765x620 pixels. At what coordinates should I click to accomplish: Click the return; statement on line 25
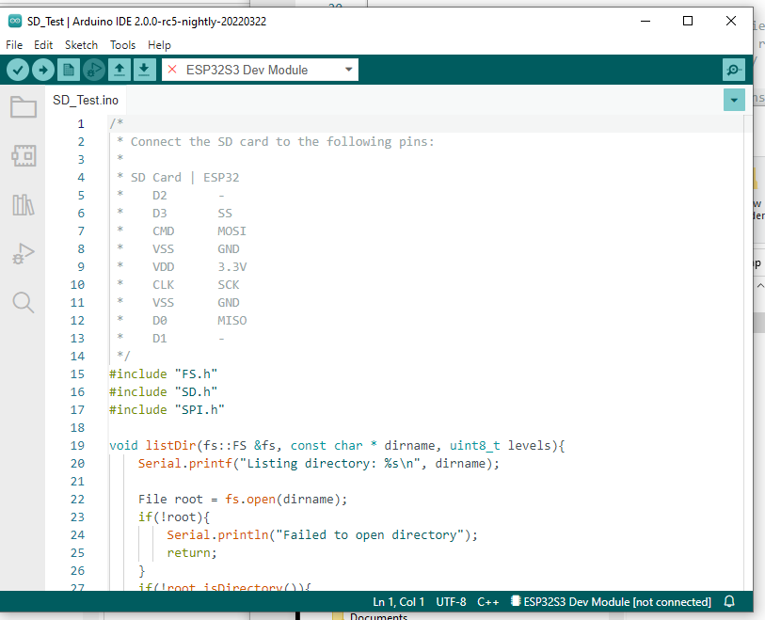192,552
